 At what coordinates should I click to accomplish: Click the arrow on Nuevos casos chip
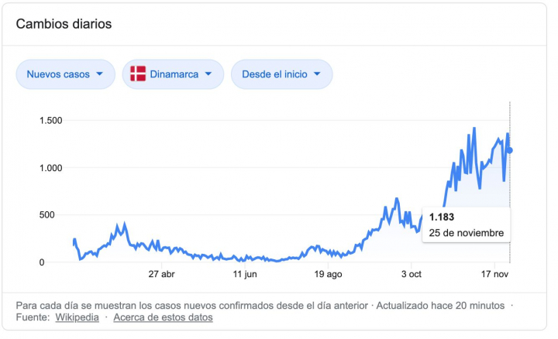pyautogui.click(x=99, y=74)
